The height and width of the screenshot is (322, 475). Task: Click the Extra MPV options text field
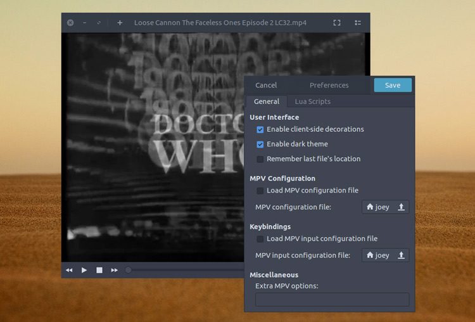(x=332, y=300)
